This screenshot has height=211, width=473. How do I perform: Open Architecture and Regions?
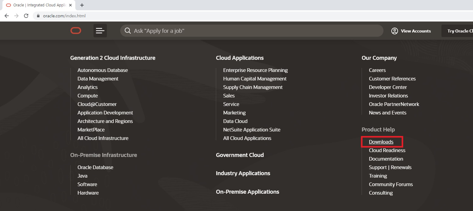tap(105, 121)
